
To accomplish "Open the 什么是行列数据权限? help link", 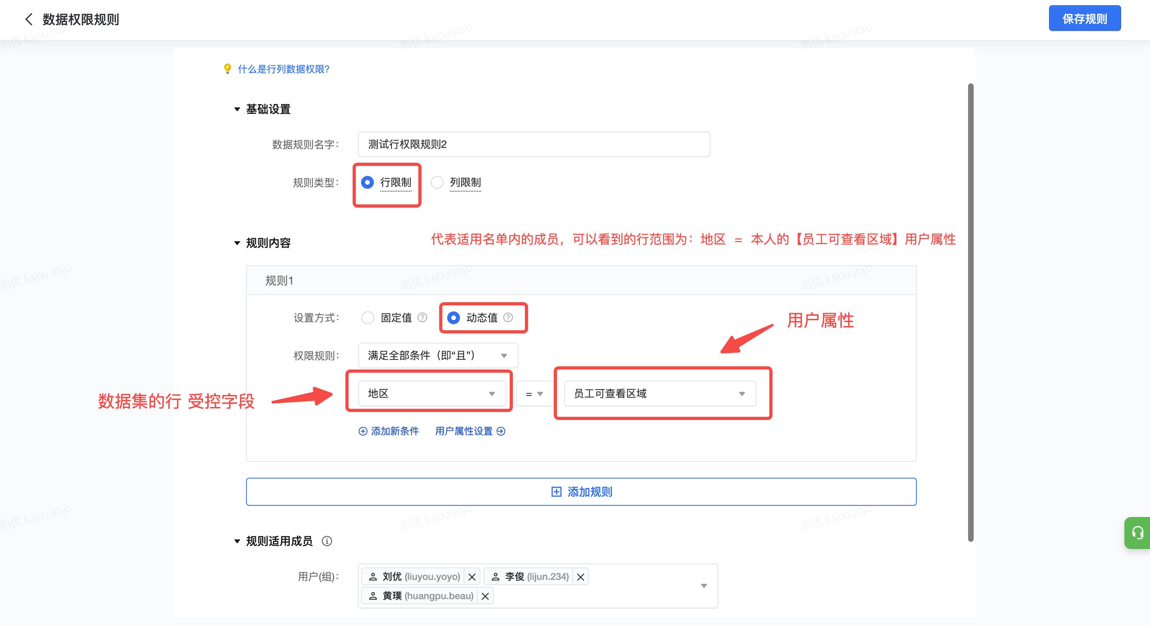I will coord(283,69).
